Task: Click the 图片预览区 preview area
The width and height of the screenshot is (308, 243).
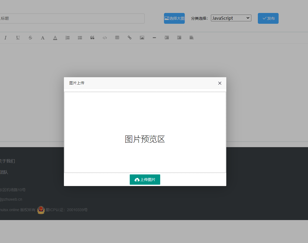Action: pos(145,132)
